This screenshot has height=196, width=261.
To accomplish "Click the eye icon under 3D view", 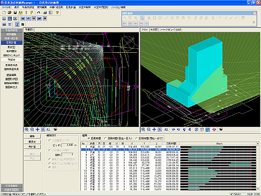I will point(221,130).
